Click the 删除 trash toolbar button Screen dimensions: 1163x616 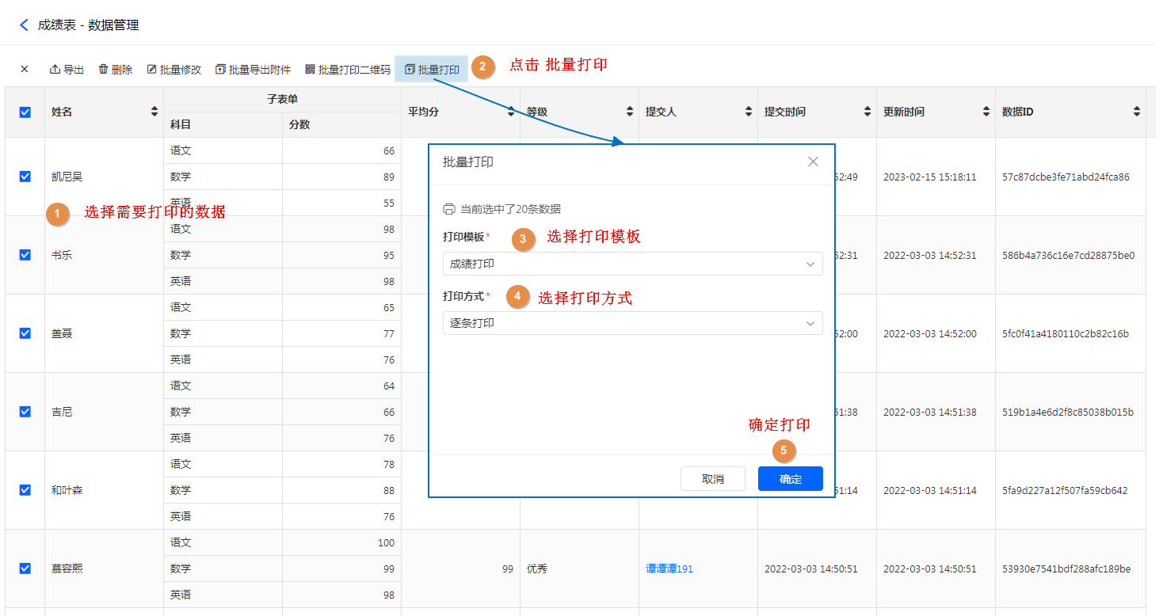pyautogui.click(x=115, y=70)
